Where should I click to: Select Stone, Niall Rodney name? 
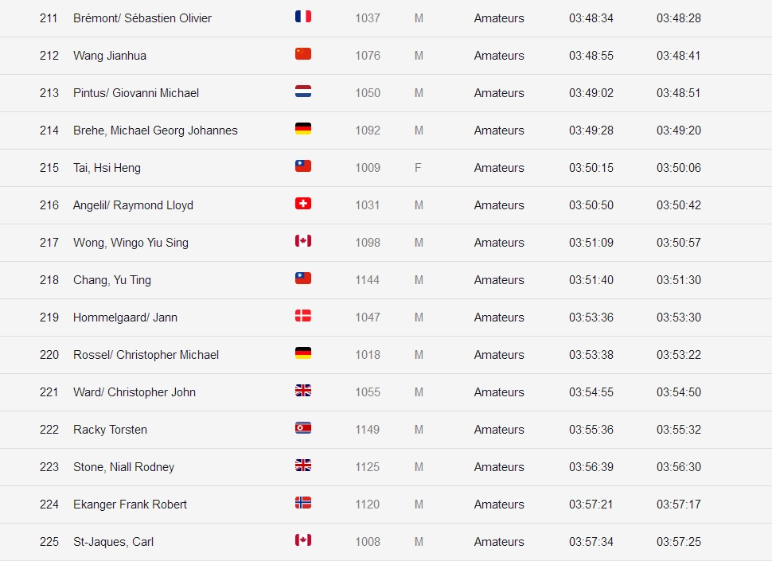[x=123, y=467]
